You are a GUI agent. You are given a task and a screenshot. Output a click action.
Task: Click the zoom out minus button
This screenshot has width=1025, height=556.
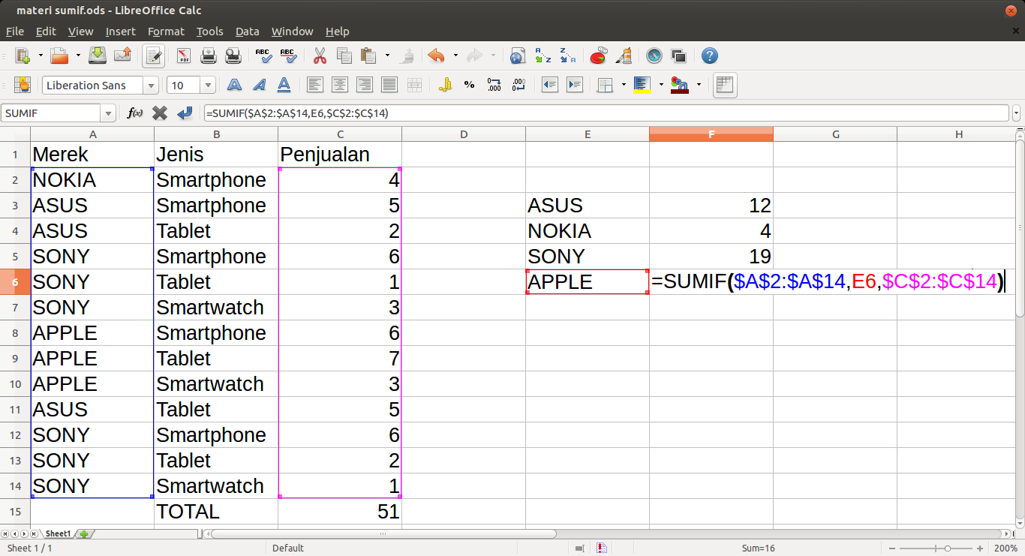click(893, 548)
